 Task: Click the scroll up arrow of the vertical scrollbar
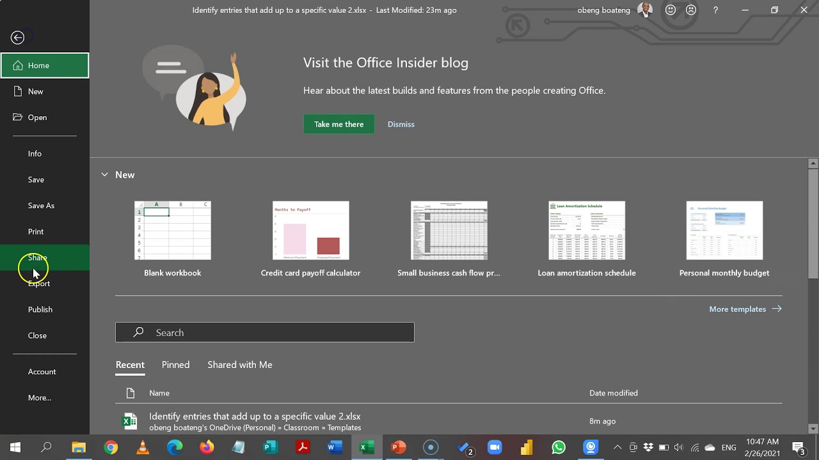pyautogui.click(x=813, y=164)
